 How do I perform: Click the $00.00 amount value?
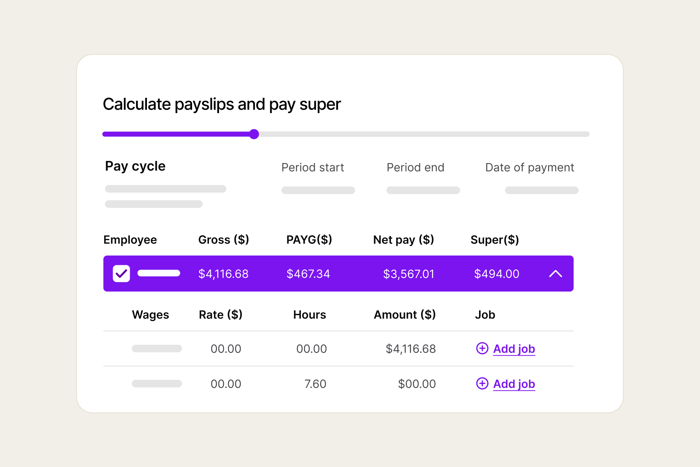pyautogui.click(x=417, y=384)
